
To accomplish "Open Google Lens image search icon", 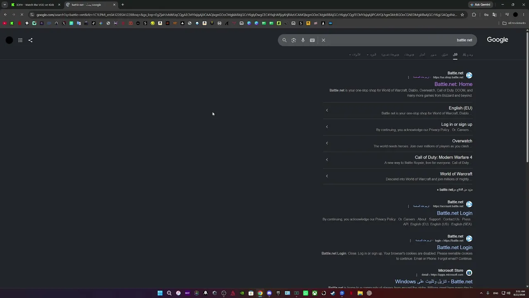I will [x=294, y=40].
